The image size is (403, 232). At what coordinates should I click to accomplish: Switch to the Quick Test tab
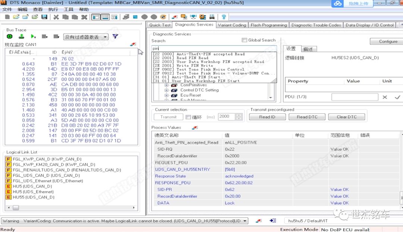(x=160, y=25)
